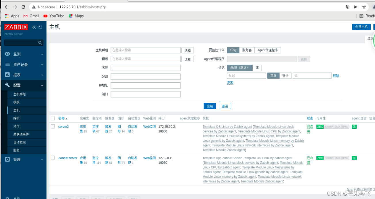Open 触发器 61 link for Zabbix server
This screenshot has height=199, width=375.
click(109, 160)
